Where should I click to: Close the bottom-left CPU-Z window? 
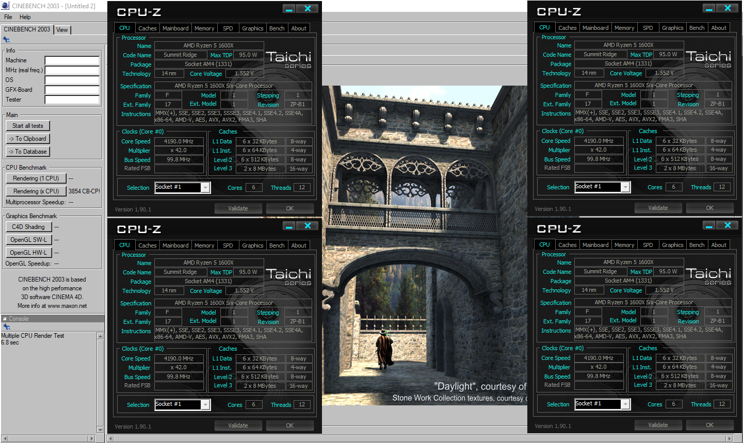pyautogui.click(x=308, y=226)
